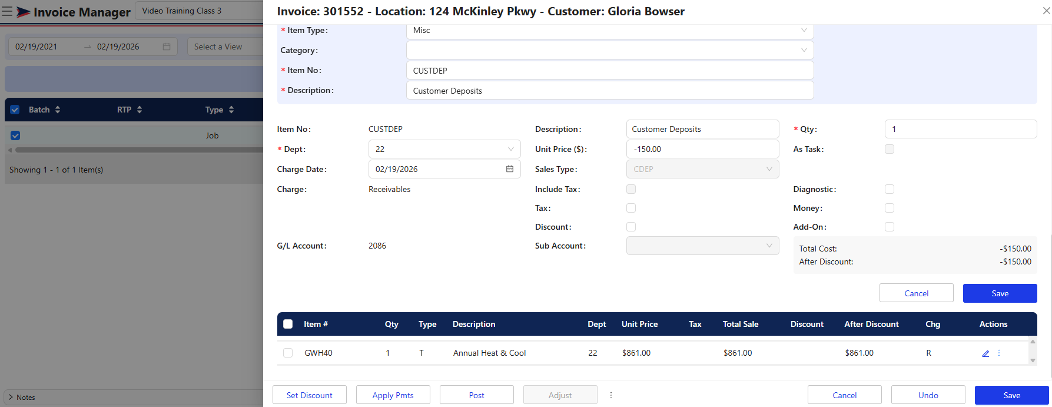This screenshot has height=407, width=1052.
Task: Open the Charge Date calendar picker
Action: [509, 169]
